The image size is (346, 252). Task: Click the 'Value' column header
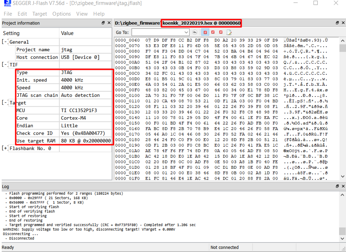coord(67,33)
